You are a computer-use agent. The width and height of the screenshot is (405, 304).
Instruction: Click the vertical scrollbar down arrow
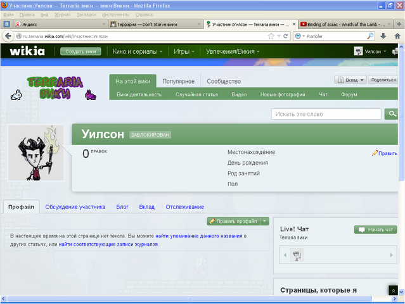click(x=401, y=292)
